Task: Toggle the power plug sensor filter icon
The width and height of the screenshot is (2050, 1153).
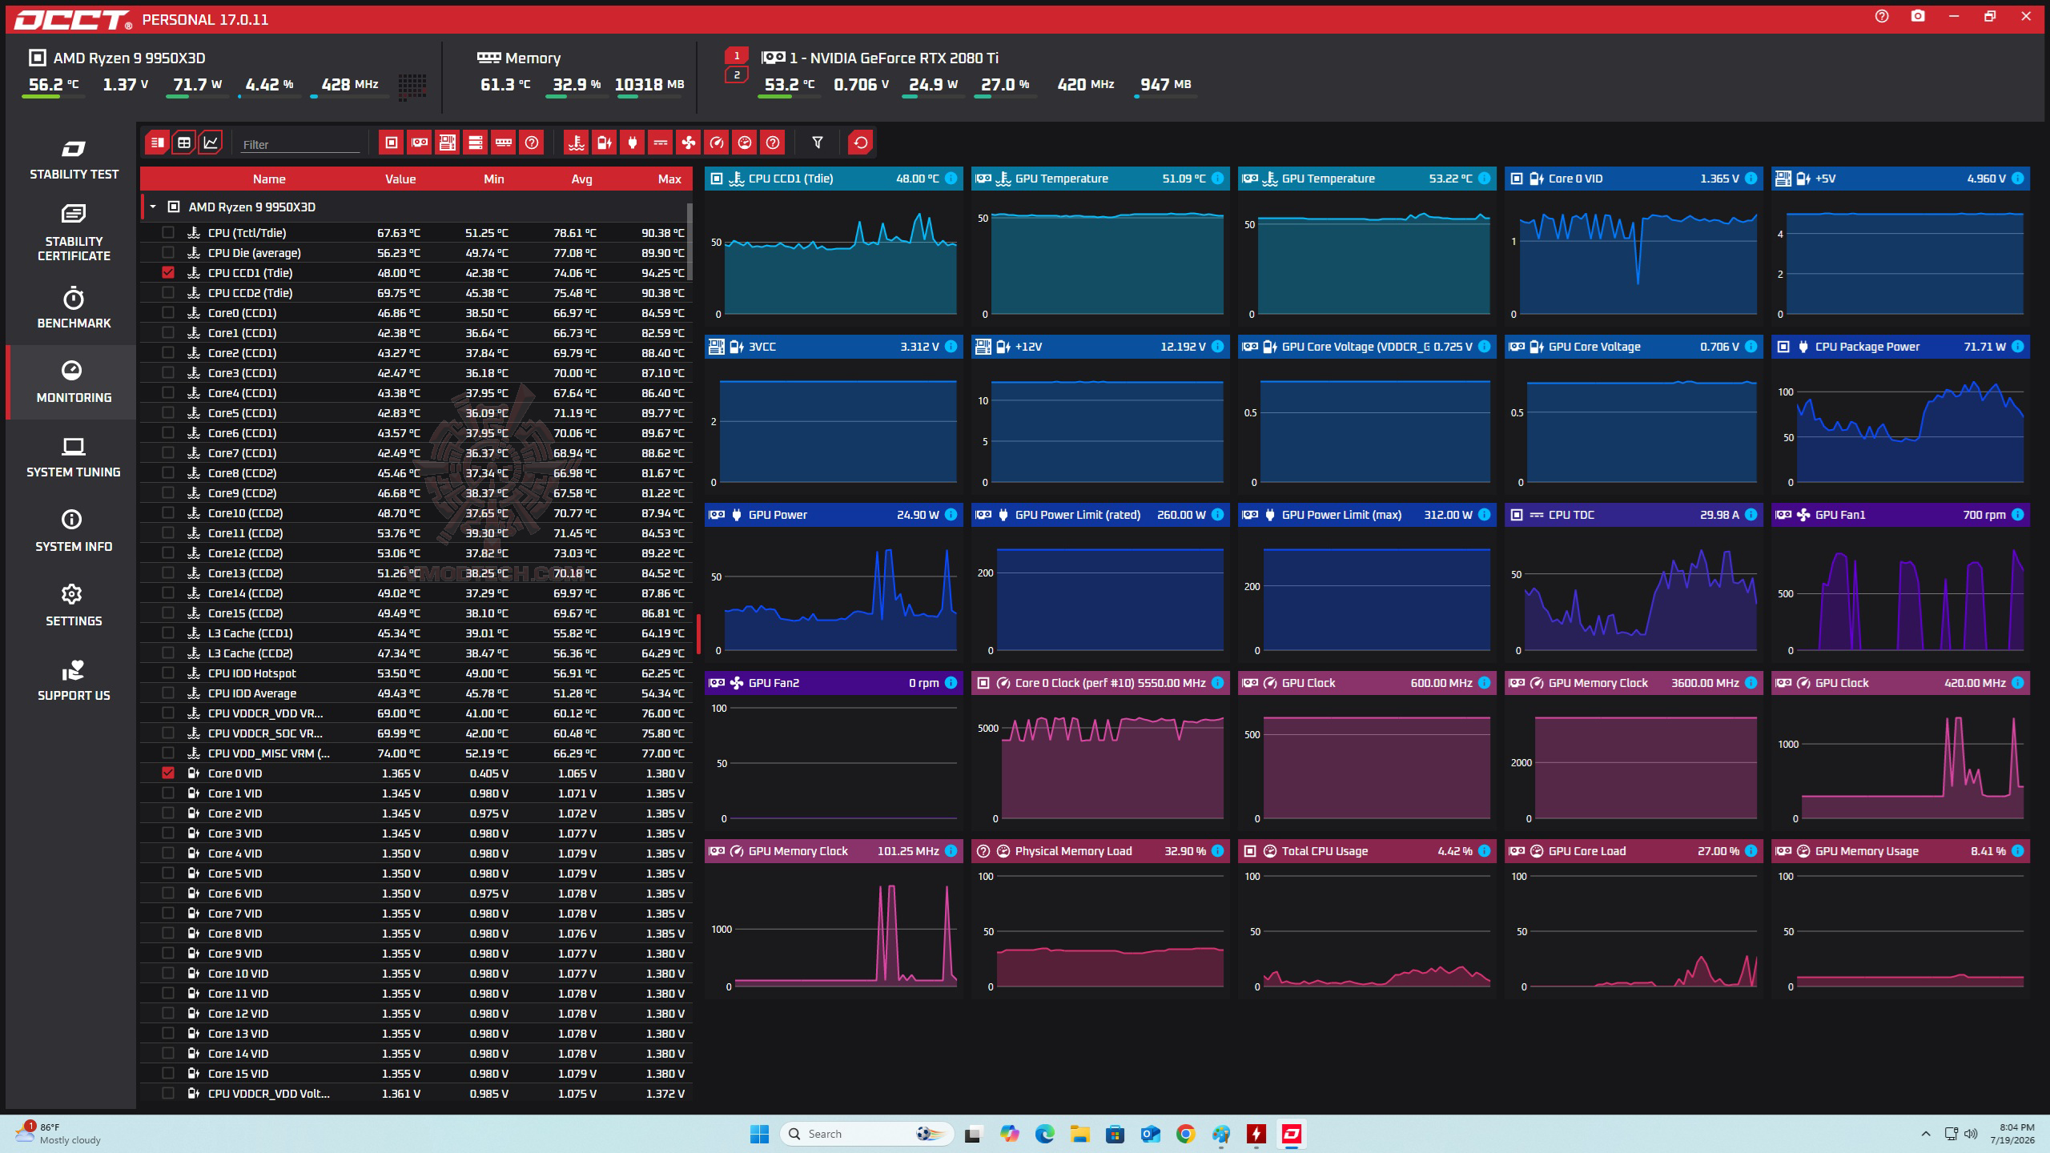Action: click(x=633, y=143)
